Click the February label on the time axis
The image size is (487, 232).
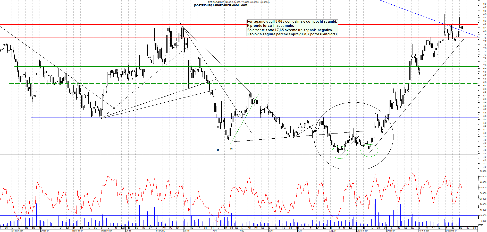pyautogui.click(x=161, y=231)
